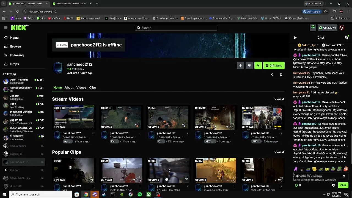352x198 pixels.
Task: Open DutchmasterLIVE channel in Following list
Action: tap(23, 130)
